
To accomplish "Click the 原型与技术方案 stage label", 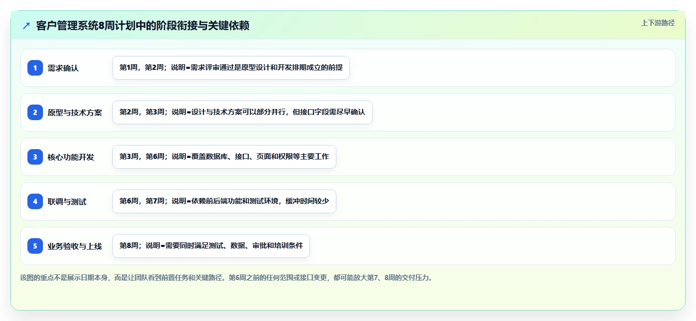I will [x=75, y=112].
